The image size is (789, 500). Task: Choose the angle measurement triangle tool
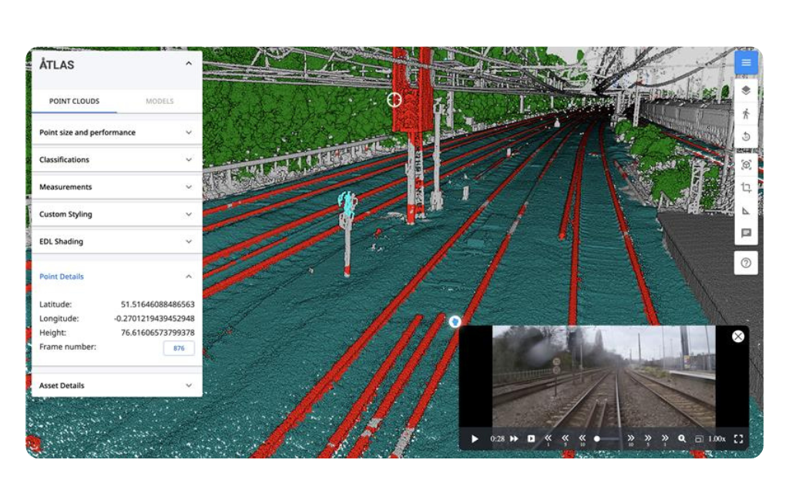tap(745, 210)
